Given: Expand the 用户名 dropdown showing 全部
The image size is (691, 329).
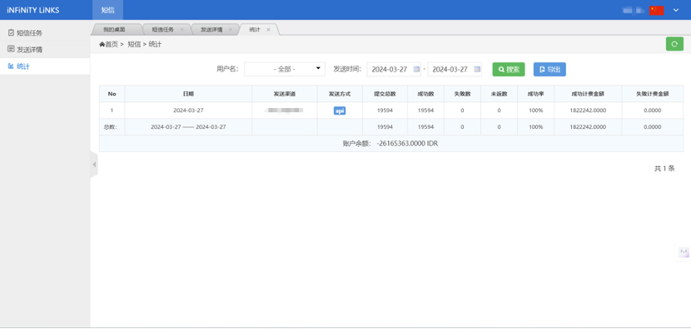Looking at the screenshot, I should click(x=285, y=69).
